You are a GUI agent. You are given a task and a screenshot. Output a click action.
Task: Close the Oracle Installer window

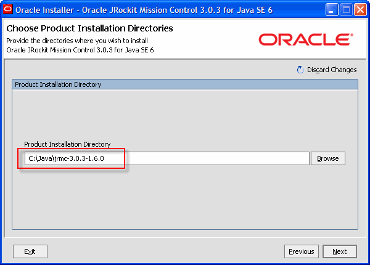(360, 10)
